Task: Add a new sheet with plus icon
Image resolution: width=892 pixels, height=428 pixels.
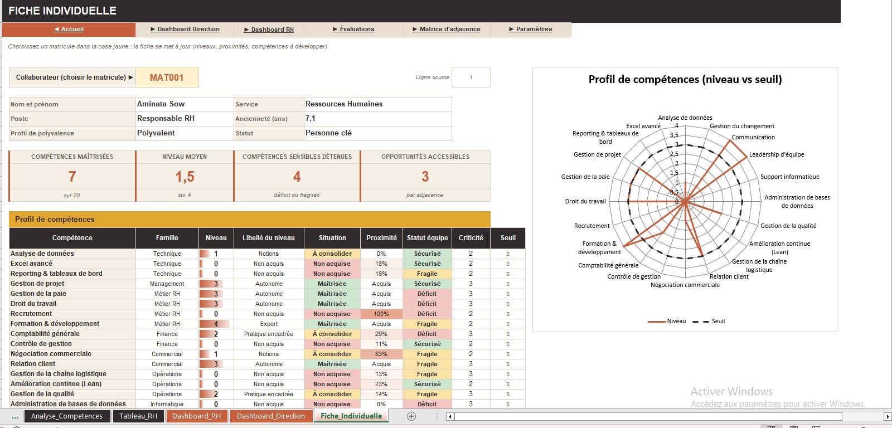Action: point(411,416)
